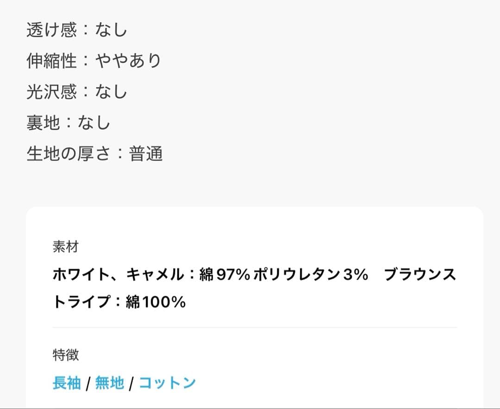Click the 伸縮性 label text
Image resolution: width=500 pixels, height=409 pixels.
tap(52, 61)
